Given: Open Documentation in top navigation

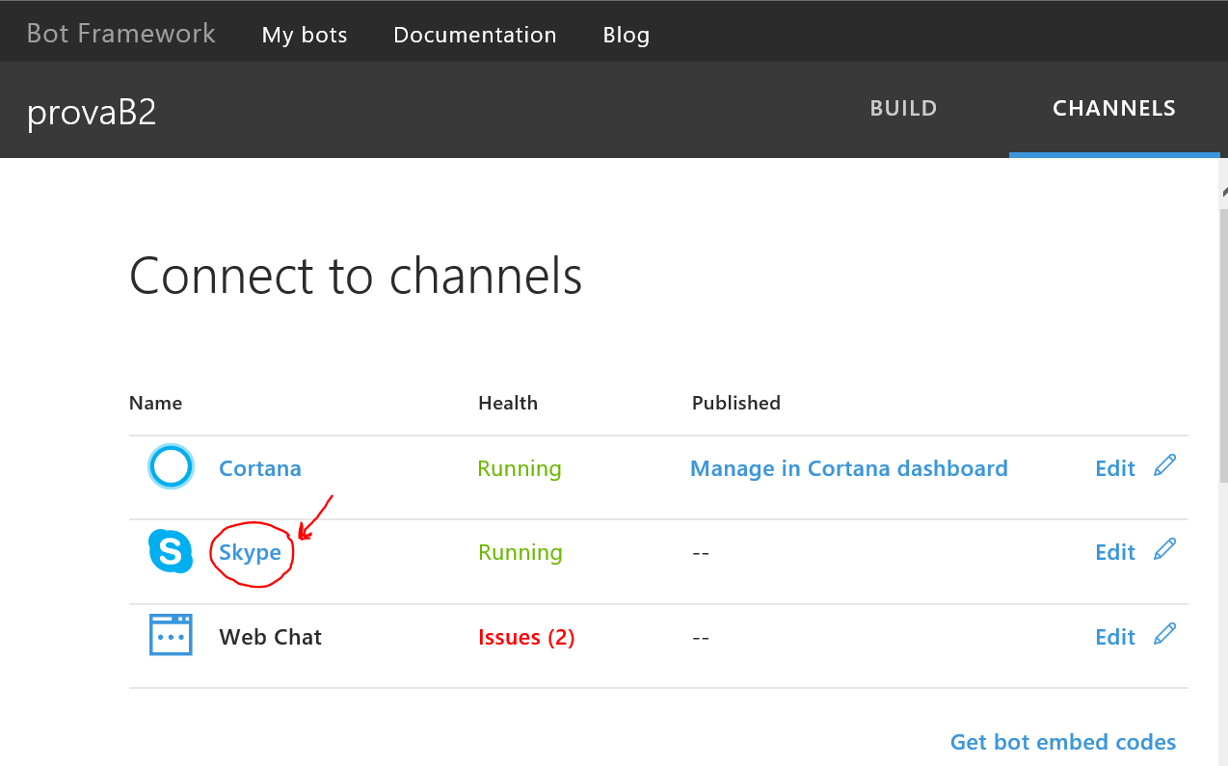Looking at the screenshot, I should (x=474, y=35).
